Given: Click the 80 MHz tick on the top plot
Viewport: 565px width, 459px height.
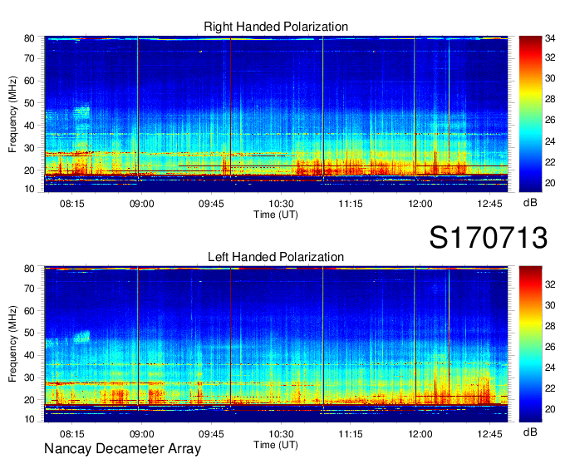Looking at the screenshot, I should click(29, 38).
